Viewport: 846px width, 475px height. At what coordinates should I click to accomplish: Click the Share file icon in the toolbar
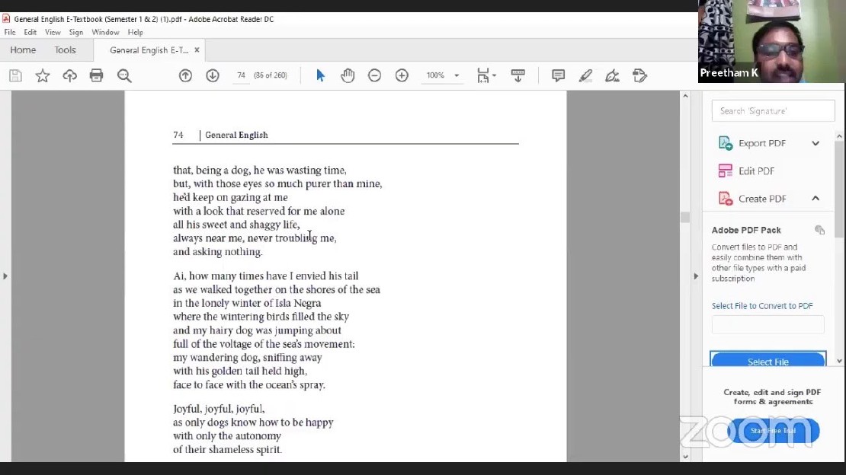pos(640,75)
